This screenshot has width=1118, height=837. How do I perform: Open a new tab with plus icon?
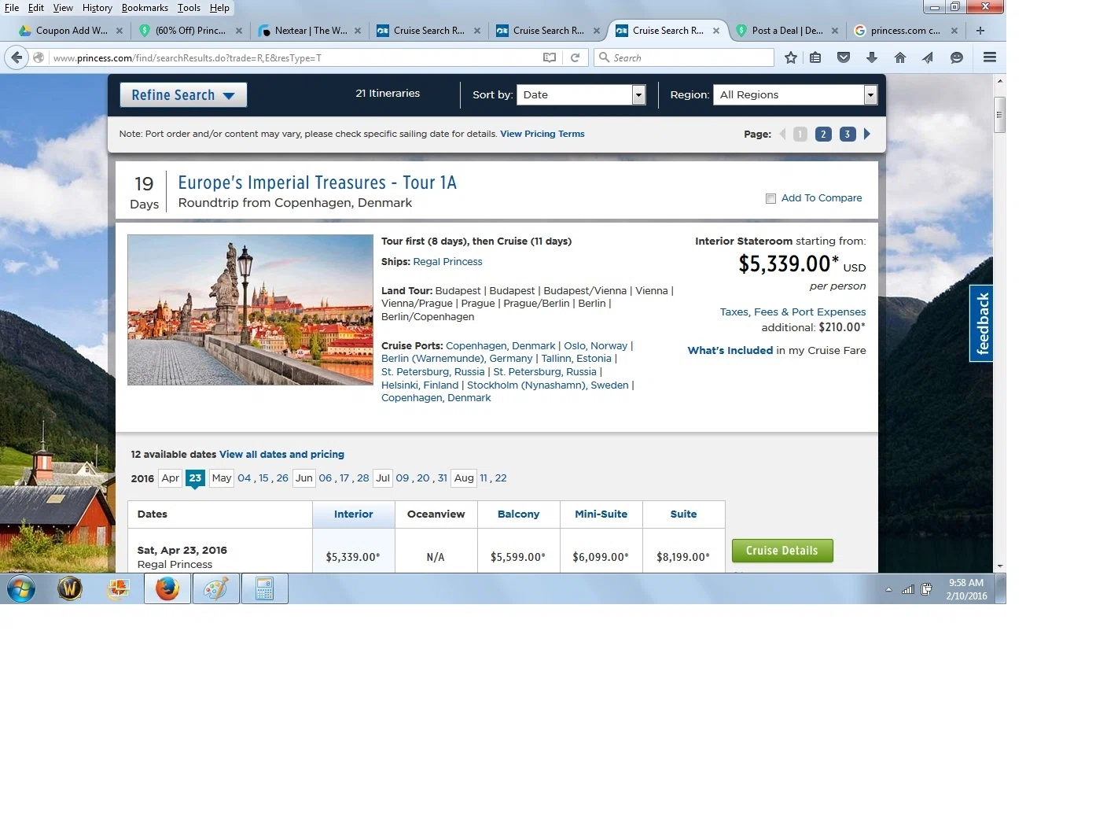[980, 31]
